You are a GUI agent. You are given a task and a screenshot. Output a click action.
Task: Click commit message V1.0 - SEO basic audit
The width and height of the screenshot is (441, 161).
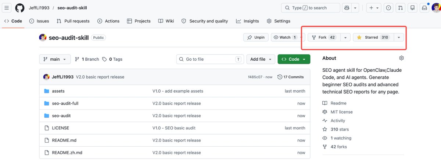[x=174, y=128]
